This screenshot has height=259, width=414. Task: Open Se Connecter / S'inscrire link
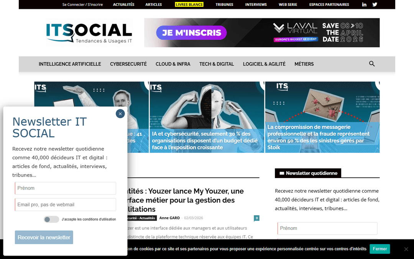pyautogui.click(x=82, y=5)
